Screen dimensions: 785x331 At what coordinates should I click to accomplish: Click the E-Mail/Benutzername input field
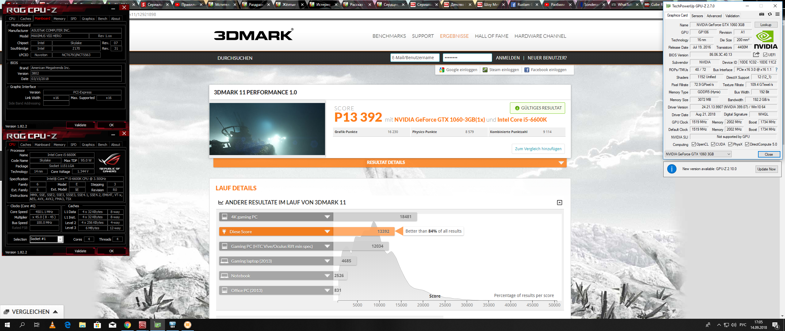415,58
